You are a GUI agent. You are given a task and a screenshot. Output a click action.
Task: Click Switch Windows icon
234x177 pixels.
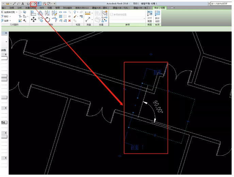(x=49, y=4)
